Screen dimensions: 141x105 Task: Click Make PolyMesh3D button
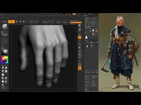point(93,23)
